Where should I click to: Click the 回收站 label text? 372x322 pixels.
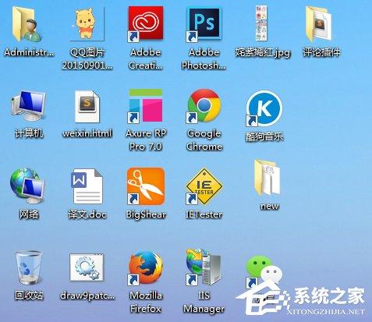point(29,295)
